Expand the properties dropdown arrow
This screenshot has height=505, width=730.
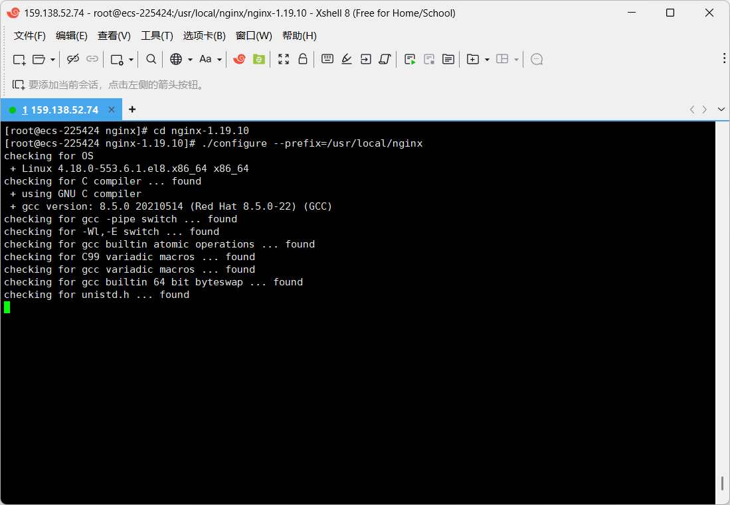click(x=131, y=60)
